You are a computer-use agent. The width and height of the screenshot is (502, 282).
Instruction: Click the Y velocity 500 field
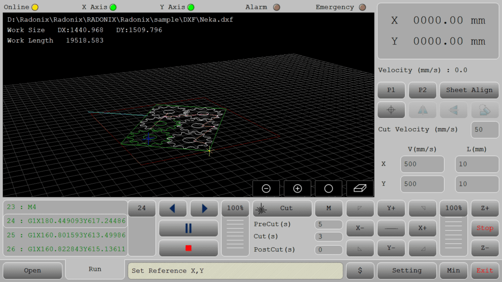point(422,184)
